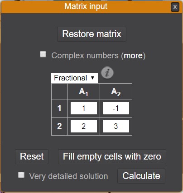183x193 pixels.
Task: Open the 'more' link about complex numbers
Action: tap(133, 56)
